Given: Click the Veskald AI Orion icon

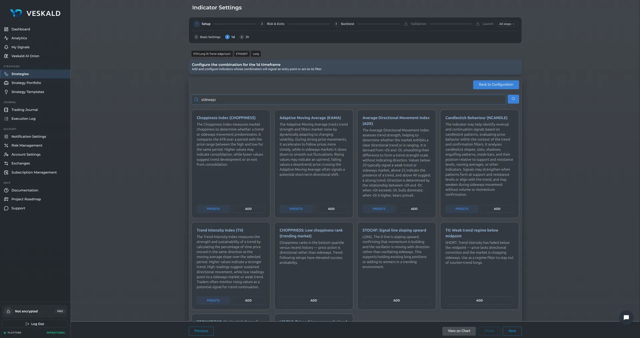Looking at the screenshot, I should pos(6,56).
